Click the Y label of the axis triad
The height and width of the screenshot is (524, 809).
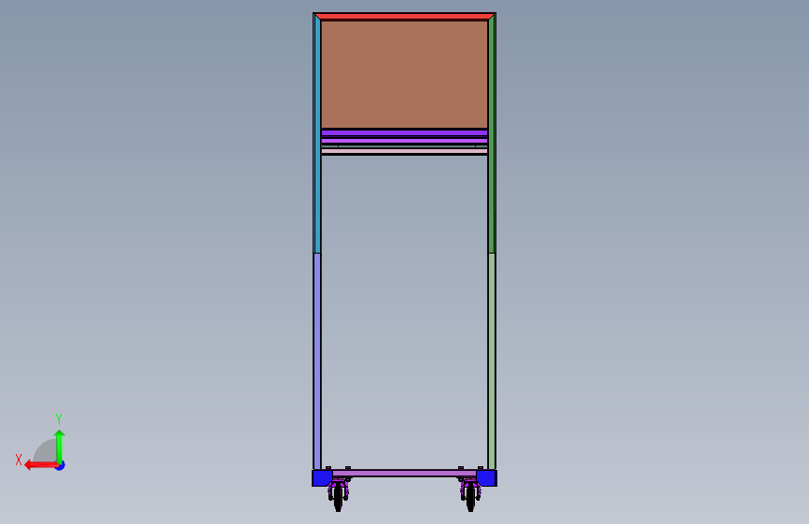point(59,420)
